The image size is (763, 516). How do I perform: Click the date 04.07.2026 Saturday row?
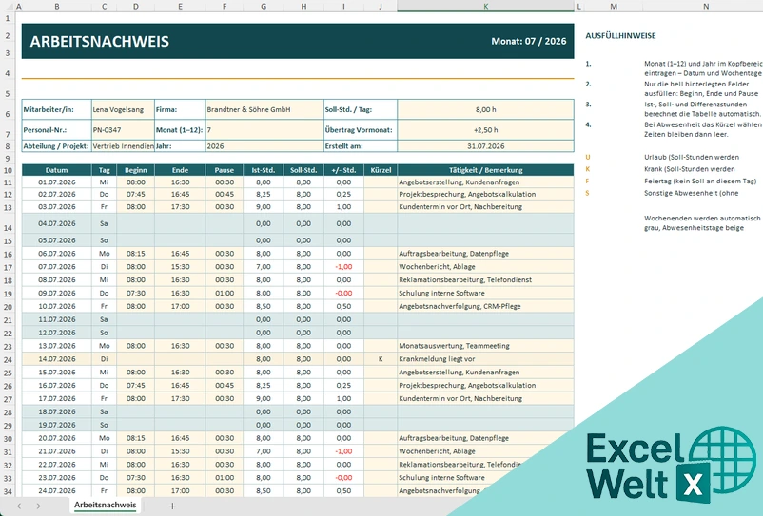pos(57,224)
